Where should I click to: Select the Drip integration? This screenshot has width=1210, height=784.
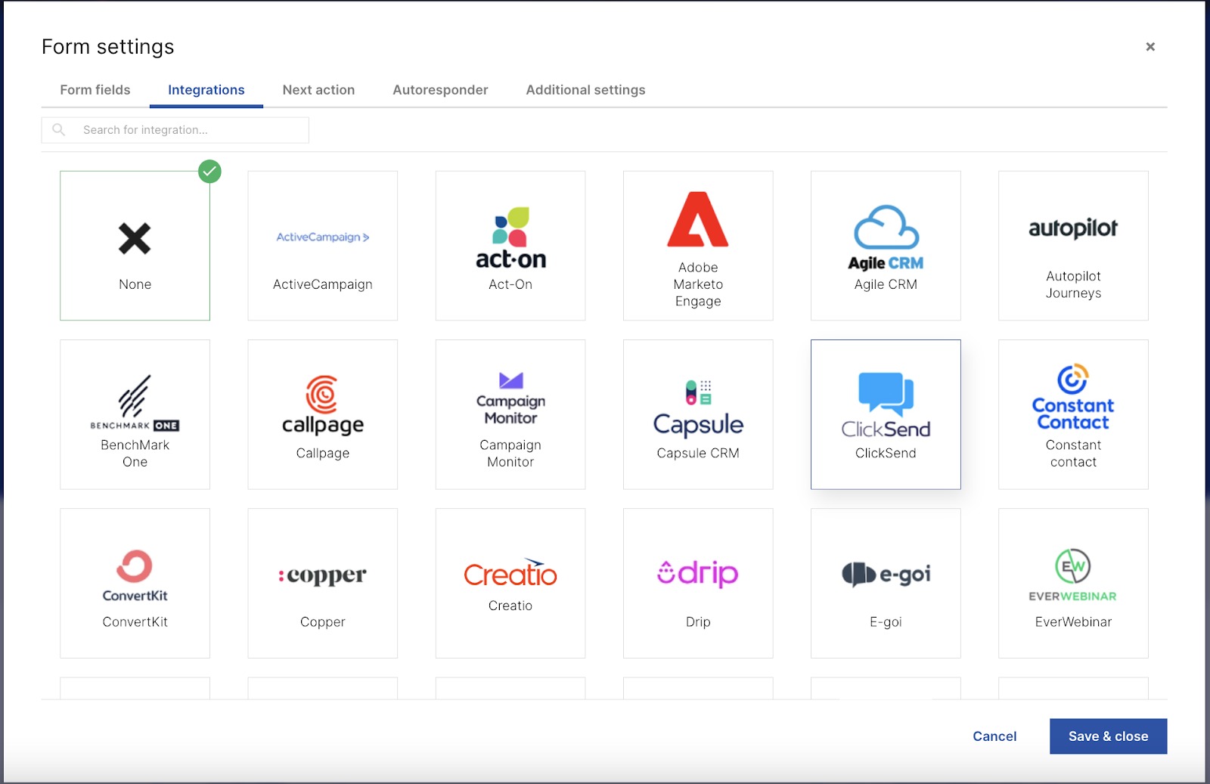pyautogui.click(x=697, y=583)
